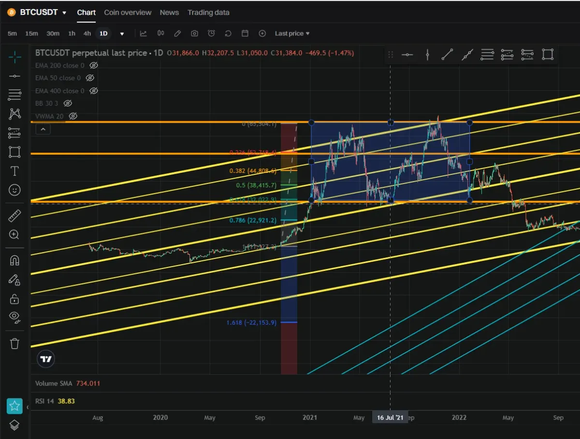Open the indicators chart icon in top toolbar

coord(144,33)
